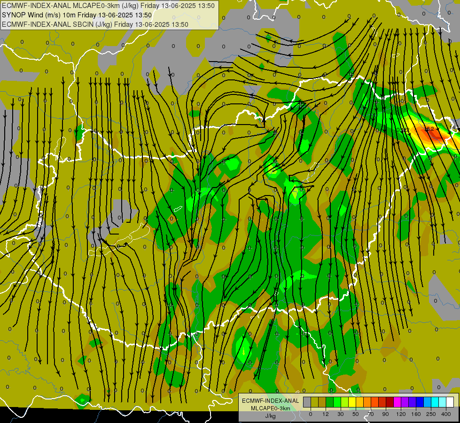Click the gray legend color swatch

307,402
